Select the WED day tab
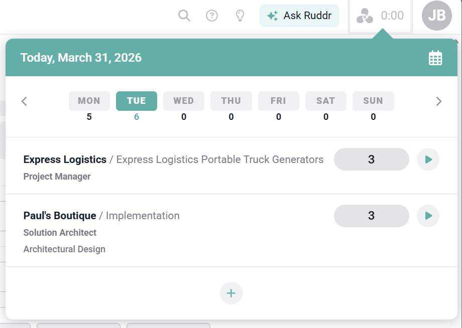462x328 pixels. [x=183, y=101]
